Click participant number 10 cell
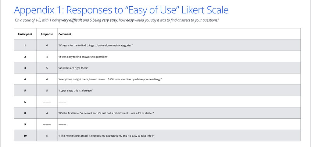The width and height of the screenshot is (311, 147). [x=25, y=135]
